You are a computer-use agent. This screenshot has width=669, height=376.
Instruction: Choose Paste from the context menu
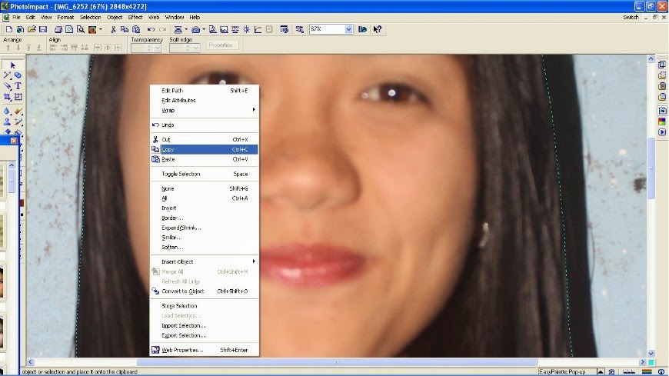coord(205,159)
